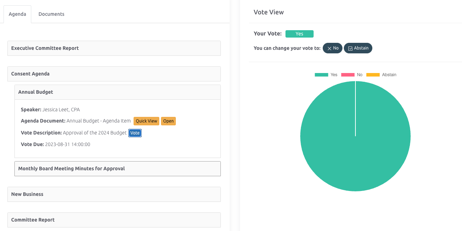Switch to the Documents tab
The height and width of the screenshot is (231, 469).
tap(51, 14)
